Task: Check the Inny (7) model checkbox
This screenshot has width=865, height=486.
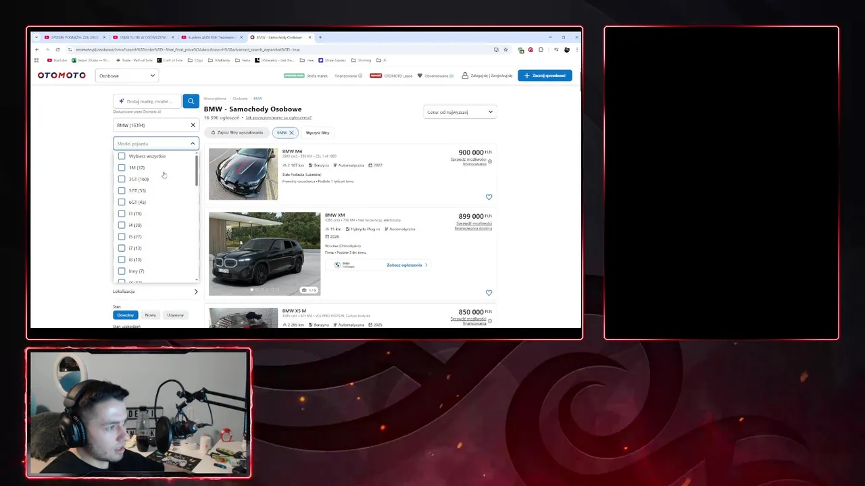Action: (x=122, y=271)
